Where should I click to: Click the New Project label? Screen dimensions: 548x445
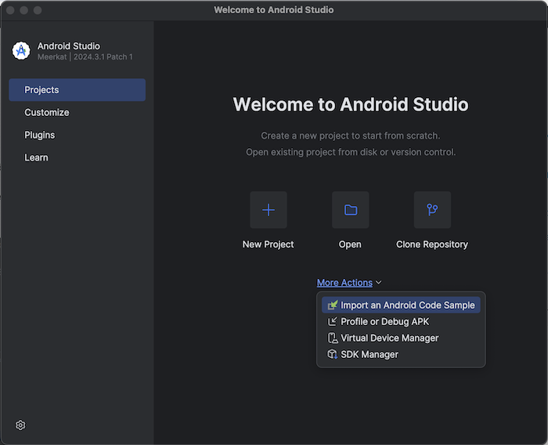268,244
